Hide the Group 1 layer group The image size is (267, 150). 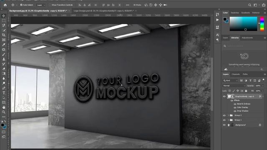pos(224,120)
